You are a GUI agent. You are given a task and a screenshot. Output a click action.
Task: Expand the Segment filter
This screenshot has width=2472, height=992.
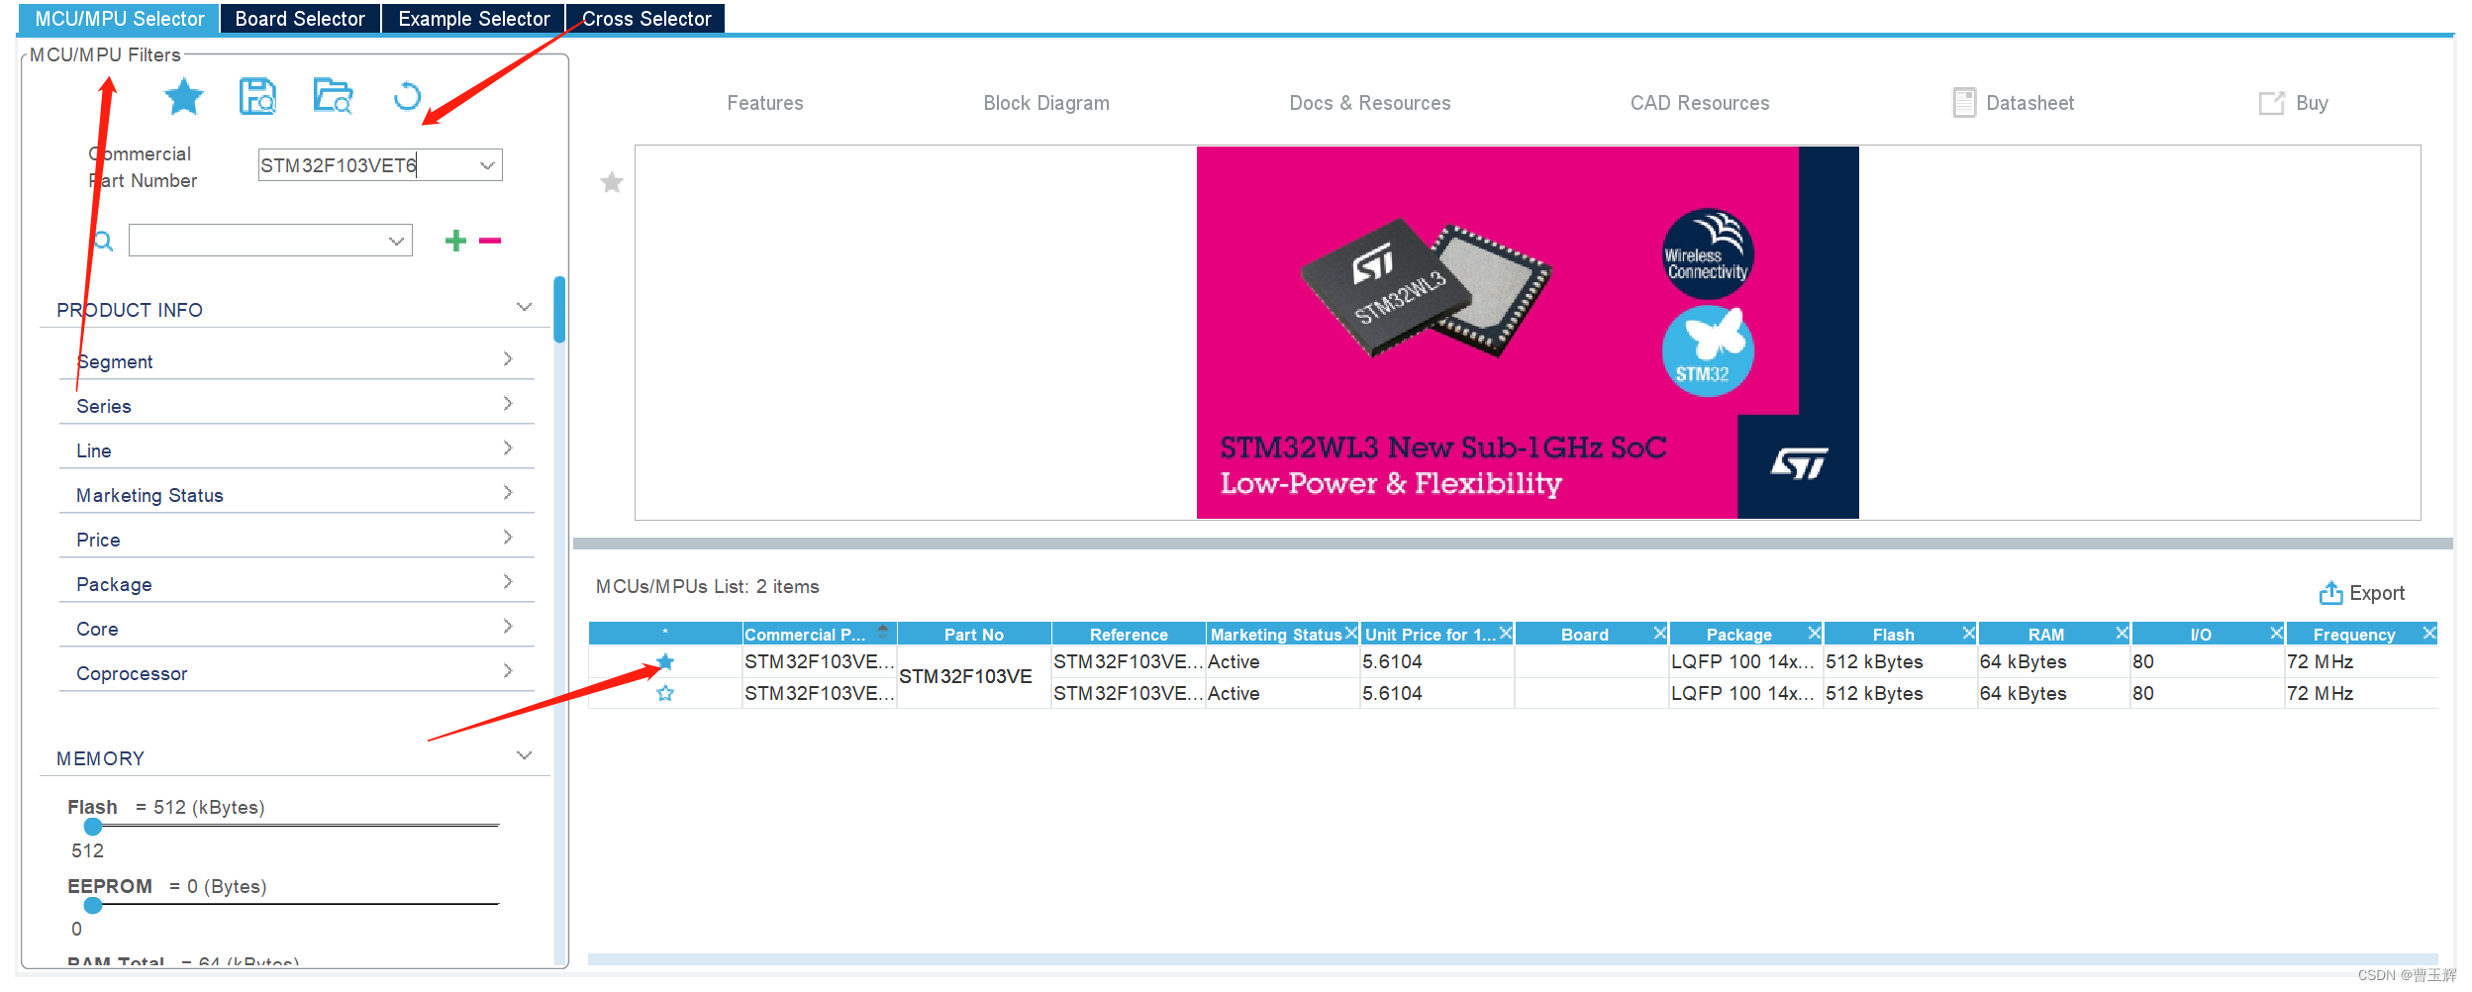[x=508, y=359]
